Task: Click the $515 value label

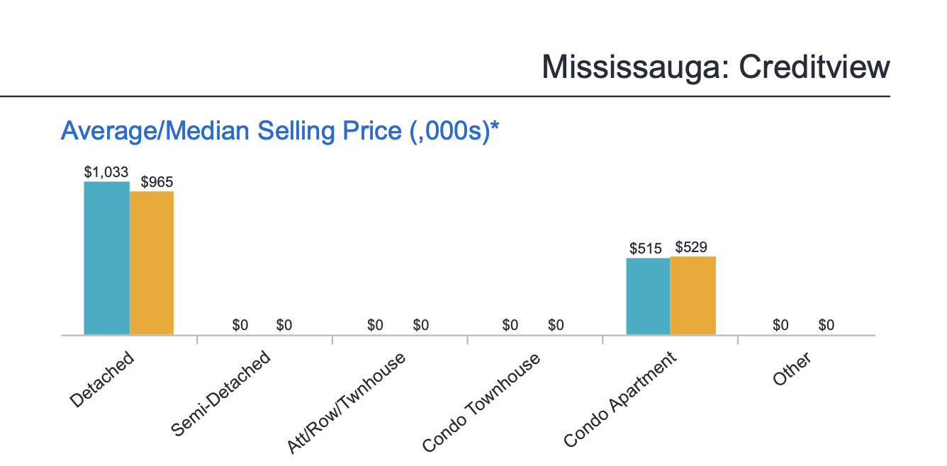Action: [x=645, y=249]
